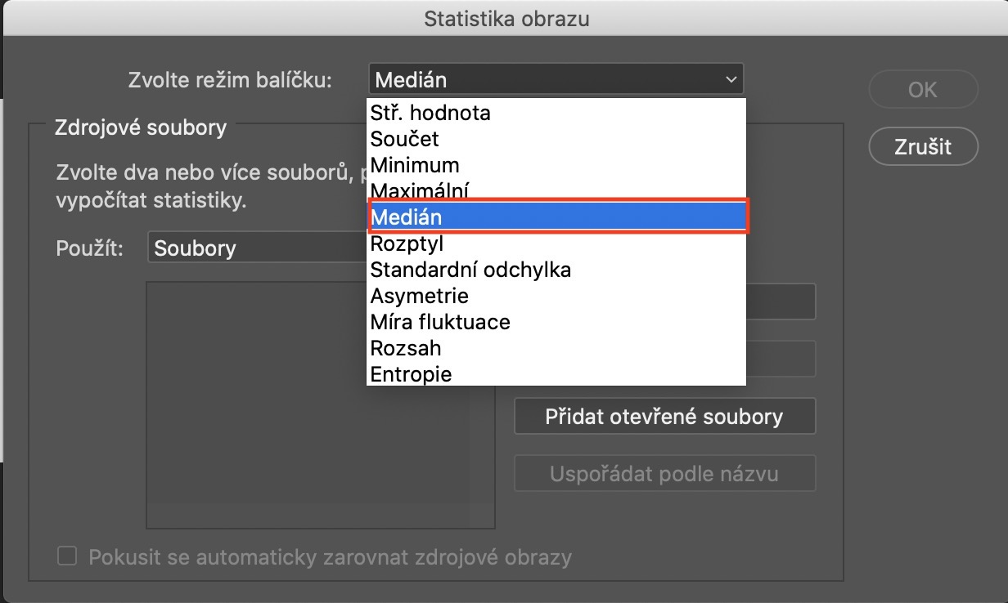
Task: Collapse the Zvolte režim balíčku dropdown
Action: click(556, 80)
